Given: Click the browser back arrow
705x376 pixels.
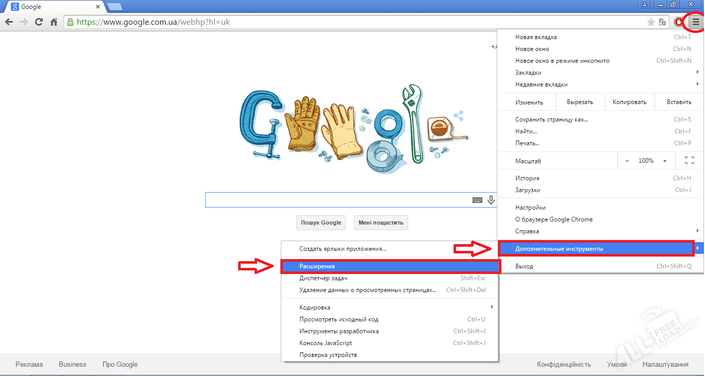Looking at the screenshot, I should (x=9, y=22).
